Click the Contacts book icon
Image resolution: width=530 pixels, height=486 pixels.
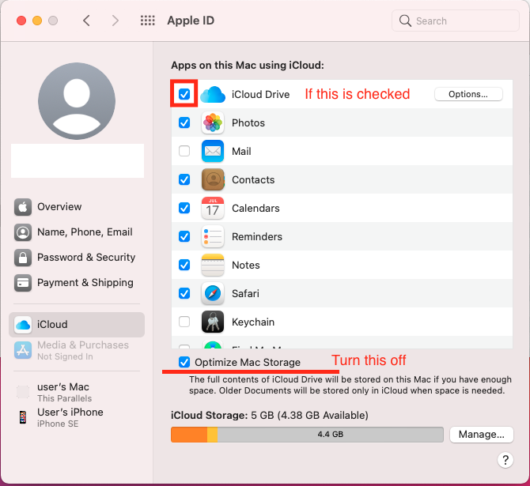[213, 179]
